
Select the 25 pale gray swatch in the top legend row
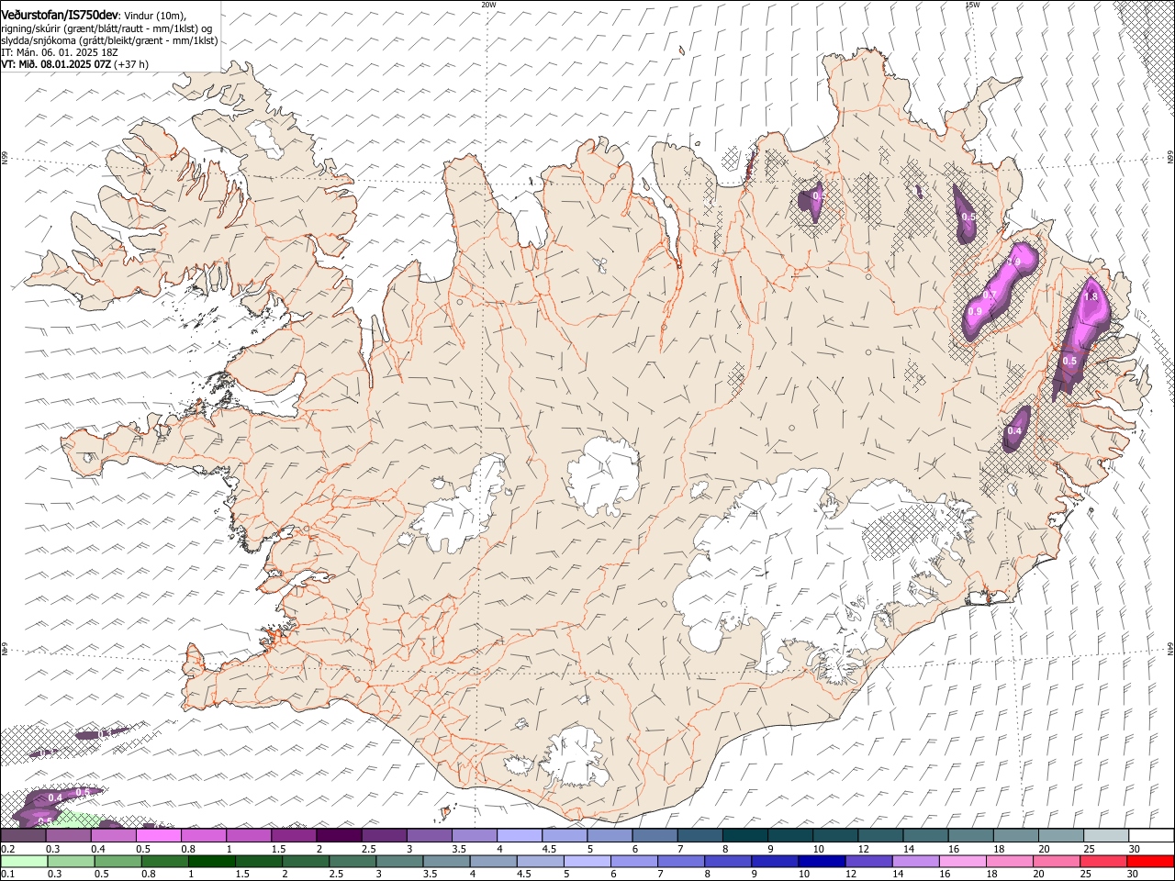(x=1105, y=835)
